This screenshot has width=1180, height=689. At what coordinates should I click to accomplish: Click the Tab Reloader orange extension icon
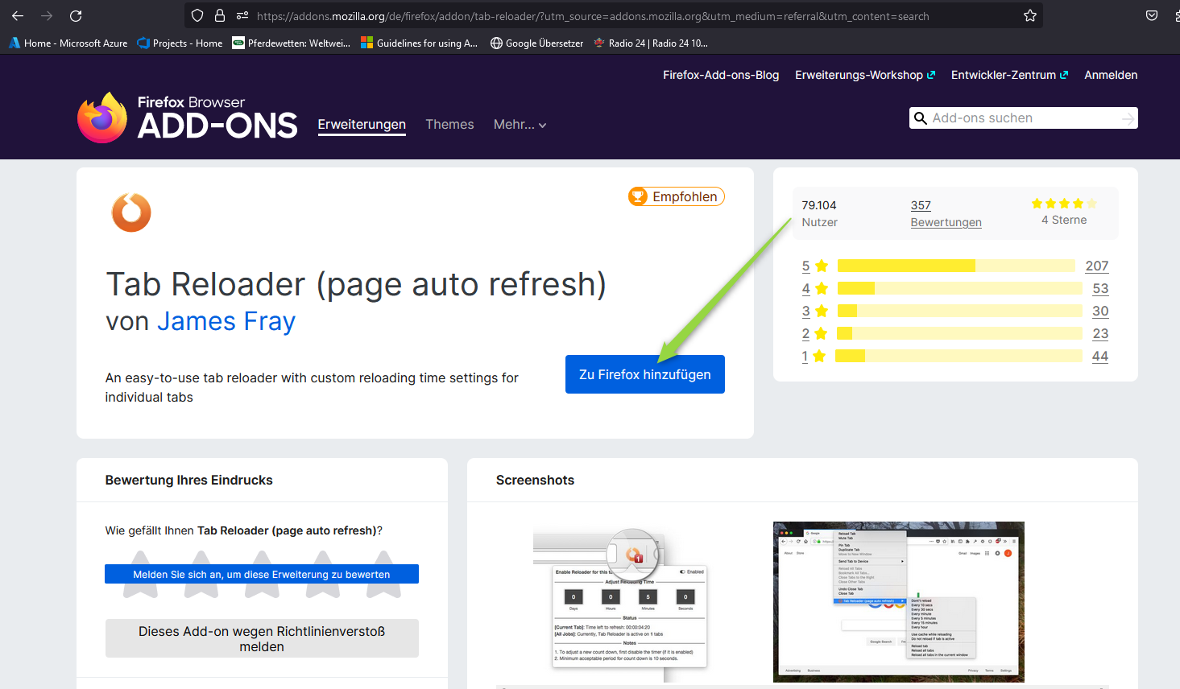click(131, 212)
